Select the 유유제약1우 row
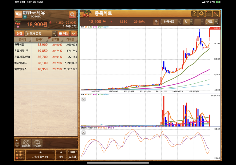 [46, 51]
